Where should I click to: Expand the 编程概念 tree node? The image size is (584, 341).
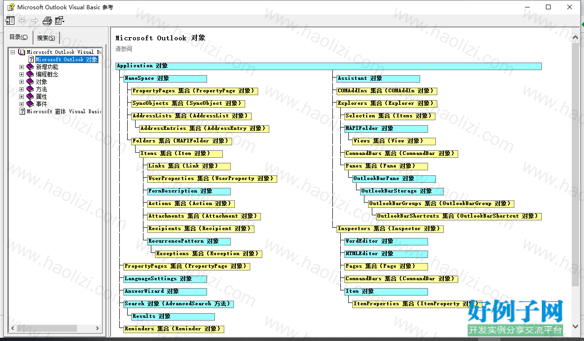[21, 74]
